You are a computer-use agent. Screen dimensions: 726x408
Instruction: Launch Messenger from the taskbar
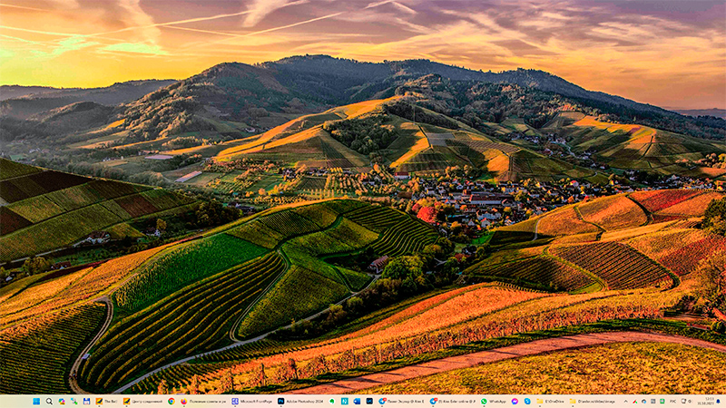(x=515, y=401)
